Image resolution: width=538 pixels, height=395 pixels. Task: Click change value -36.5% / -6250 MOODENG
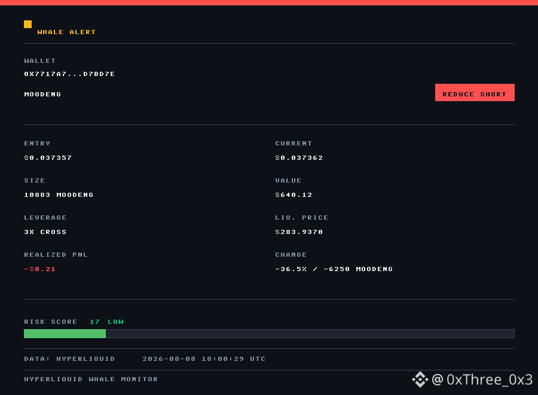coord(334,269)
